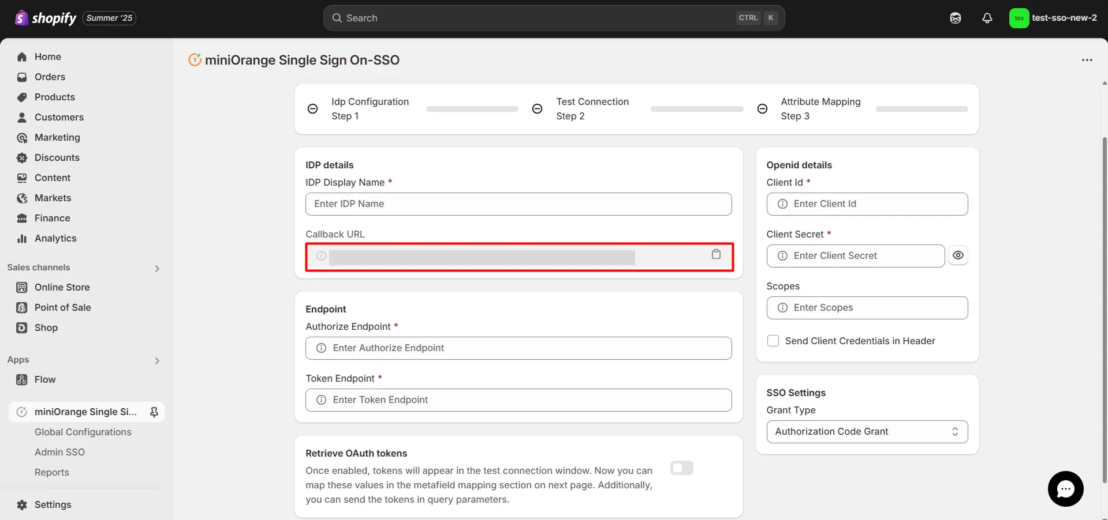Viewport: 1108px width, 520px height.
Task: Select Idp Configuration Step 1
Action: (370, 108)
